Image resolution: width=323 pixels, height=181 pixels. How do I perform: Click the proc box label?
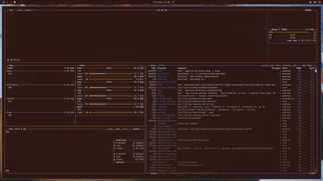(x=152, y=65)
